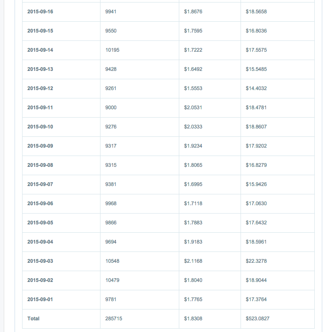326x332 pixels.
Task: Click the 9968 count value
Action: coord(111,204)
